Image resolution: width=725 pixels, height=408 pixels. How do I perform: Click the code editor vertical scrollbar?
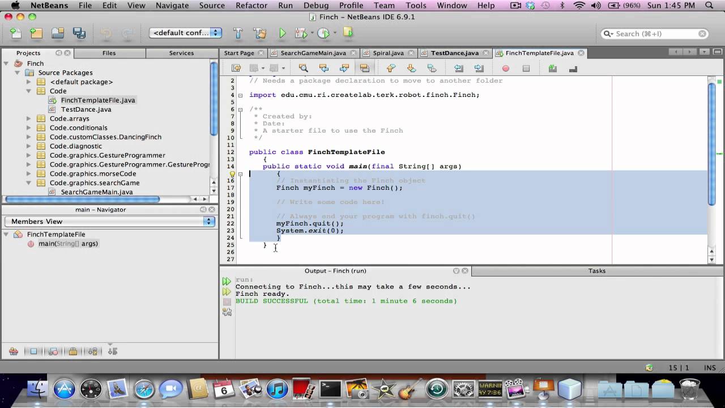point(711,144)
